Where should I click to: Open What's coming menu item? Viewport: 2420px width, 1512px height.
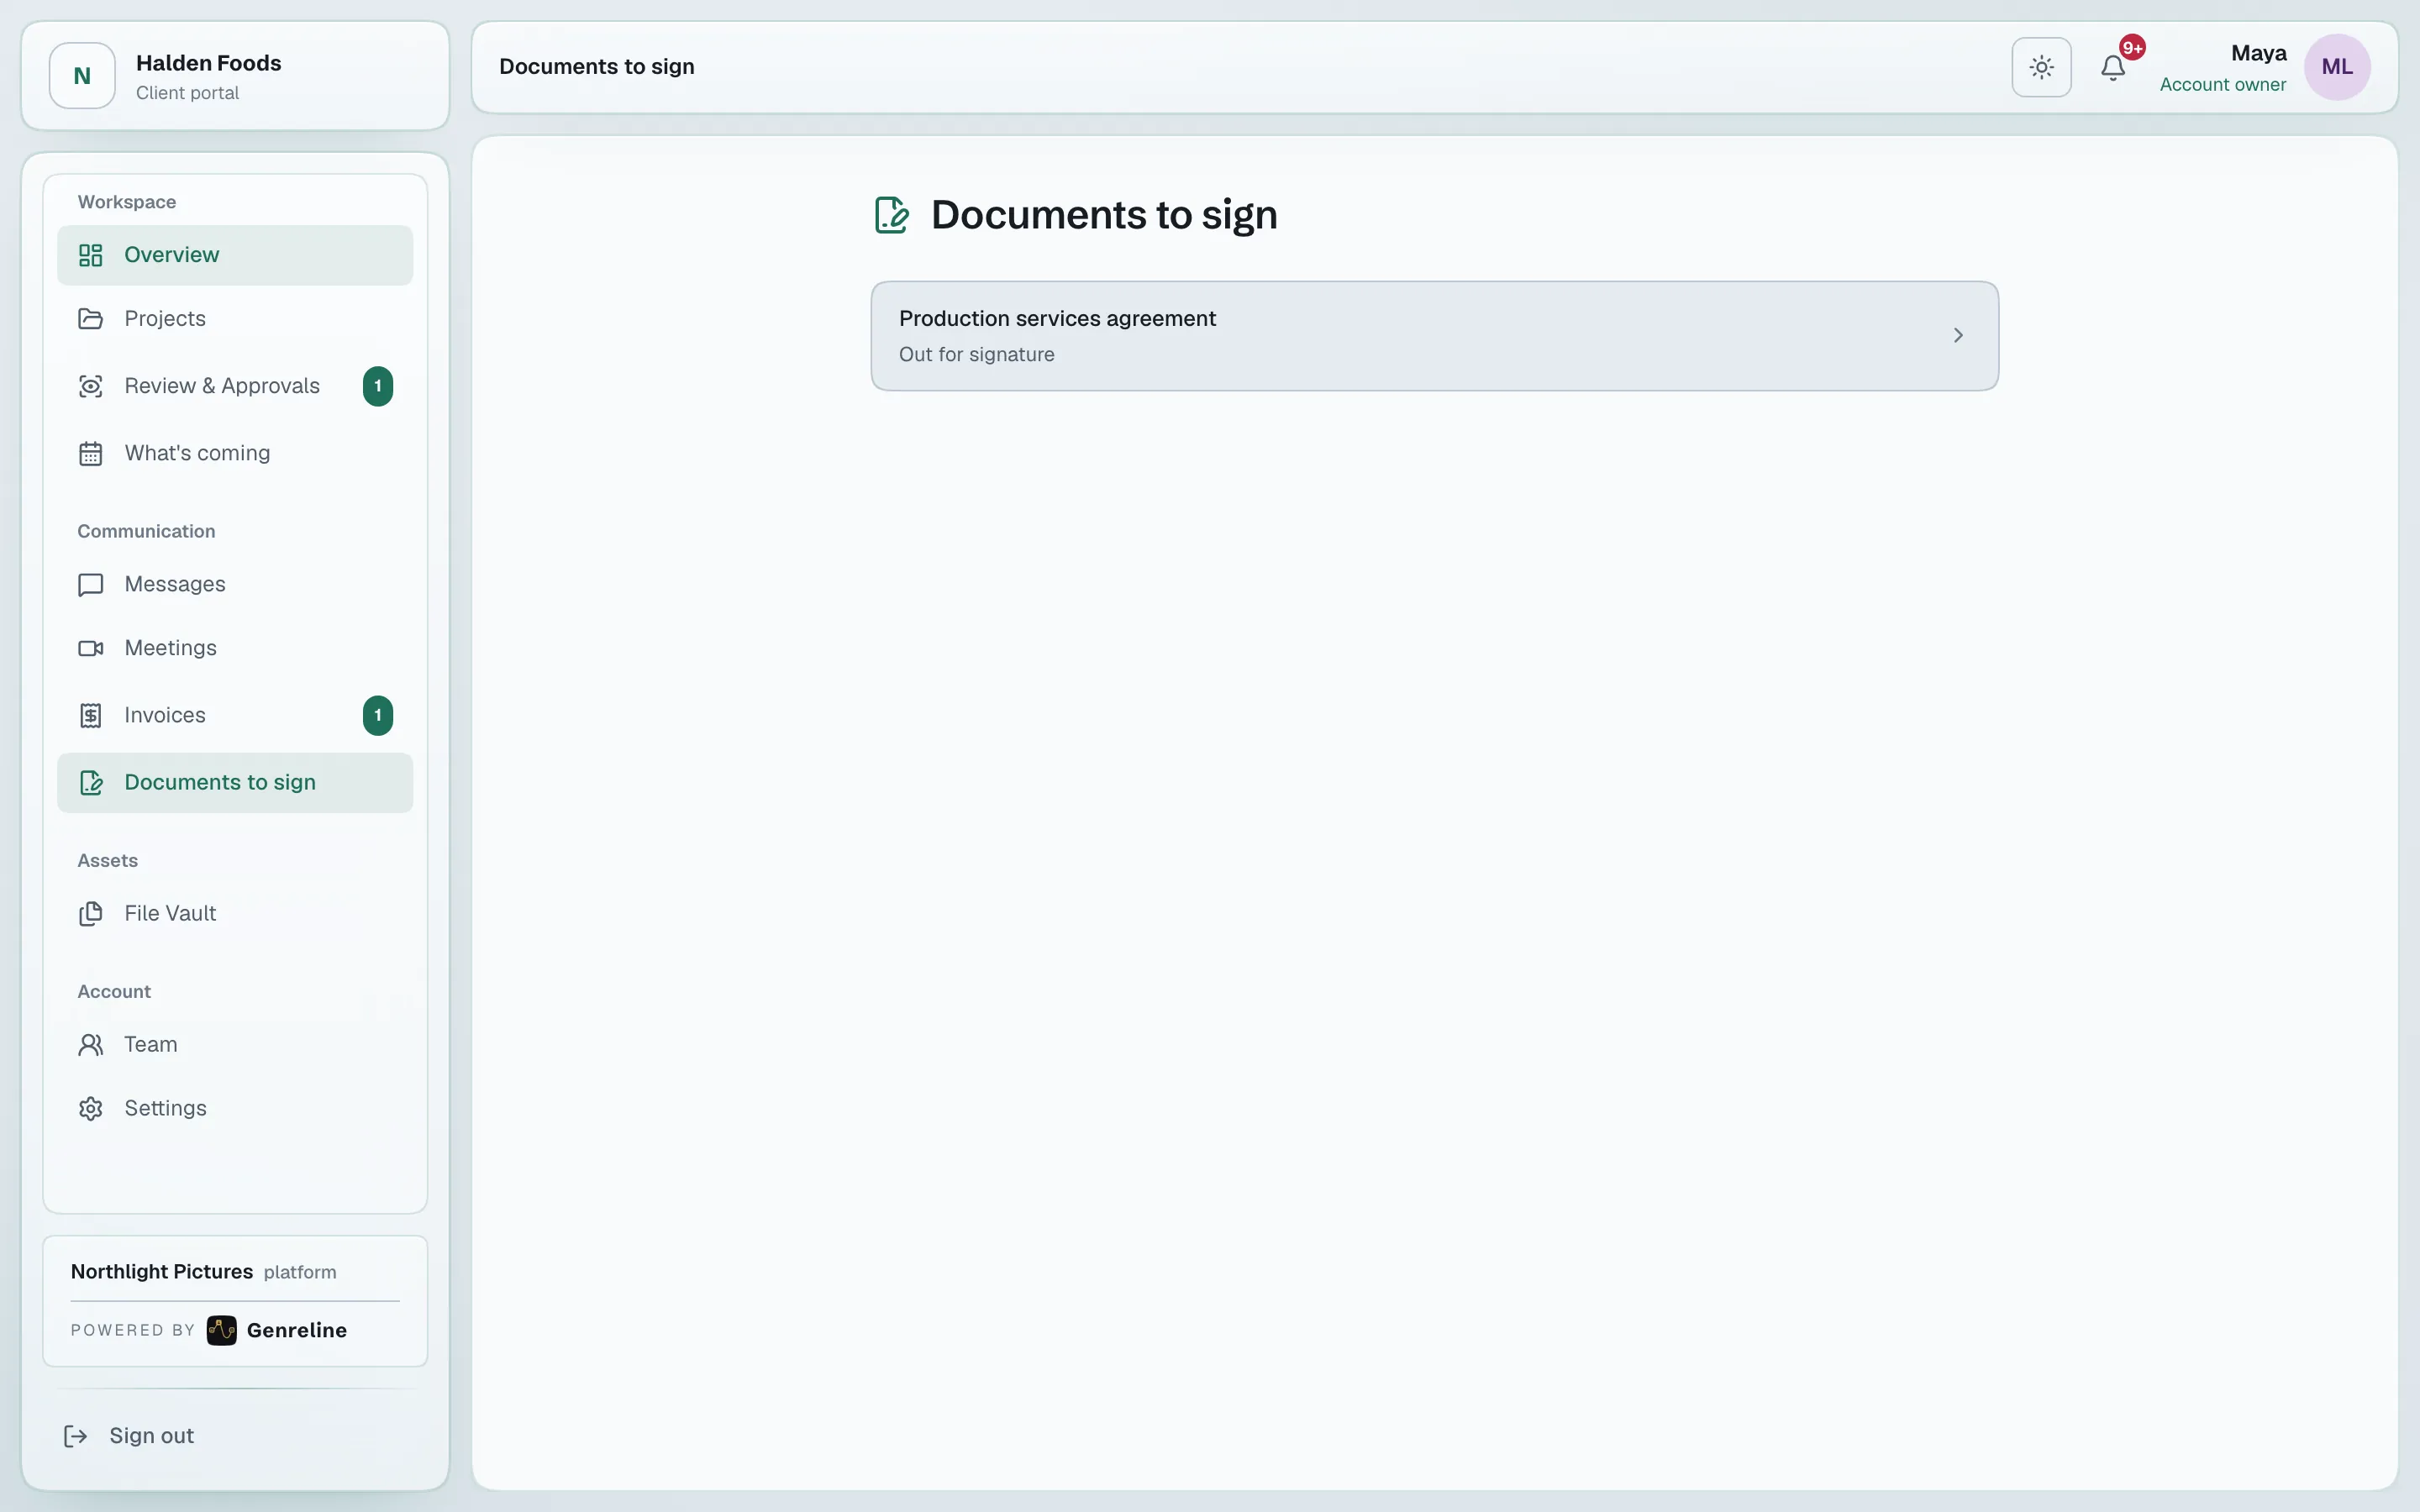235,453
